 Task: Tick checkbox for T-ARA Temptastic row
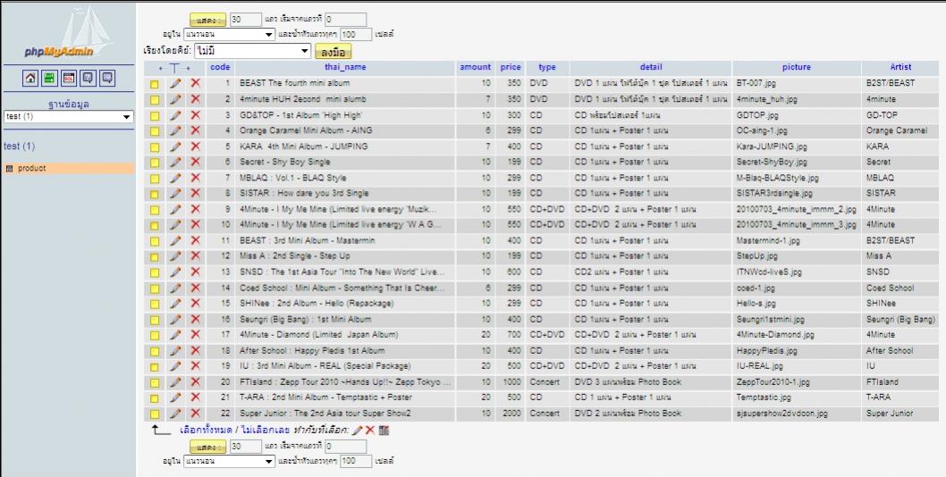click(155, 398)
